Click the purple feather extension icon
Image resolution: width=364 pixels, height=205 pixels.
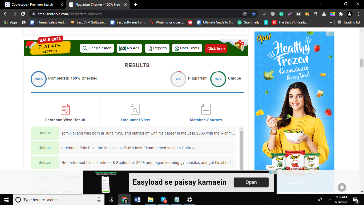point(290,14)
